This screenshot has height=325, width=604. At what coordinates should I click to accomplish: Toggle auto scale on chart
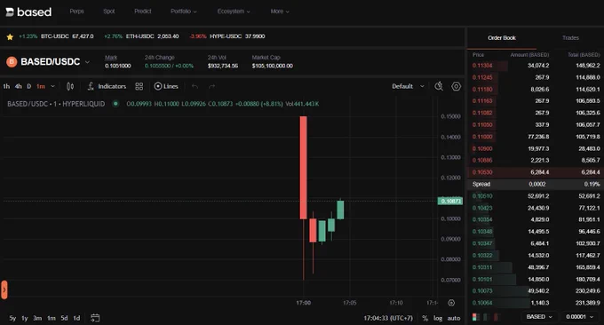454,318
